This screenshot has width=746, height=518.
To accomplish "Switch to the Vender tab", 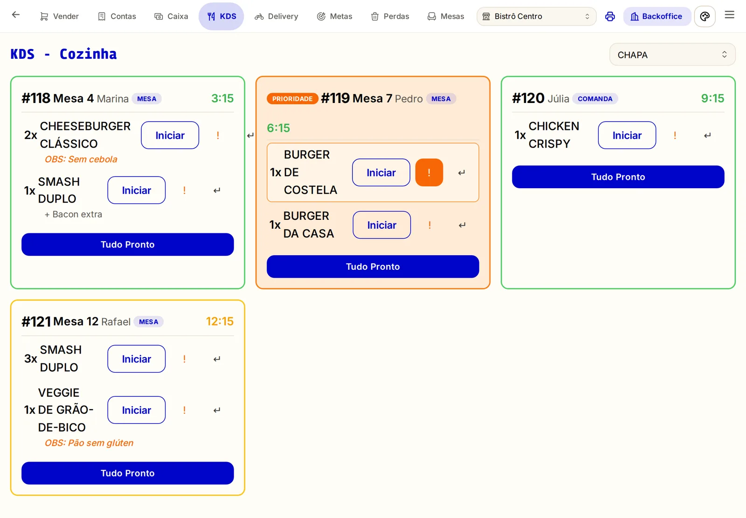I will click(x=60, y=17).
